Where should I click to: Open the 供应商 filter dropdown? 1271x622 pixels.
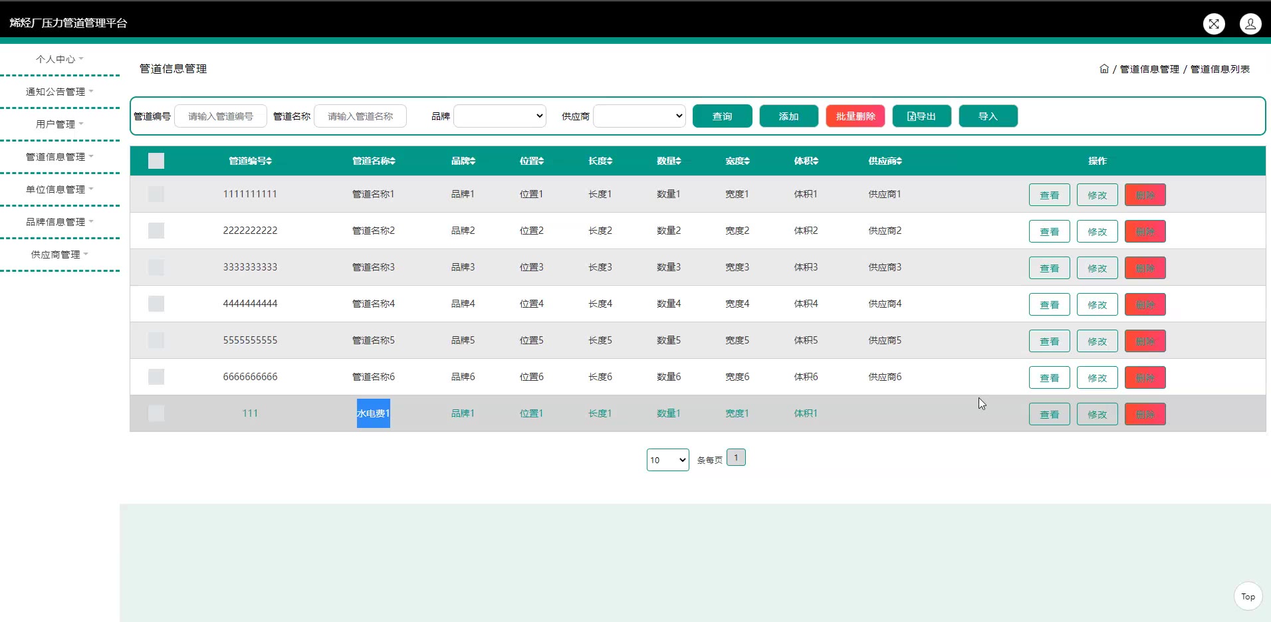point(639,116)
